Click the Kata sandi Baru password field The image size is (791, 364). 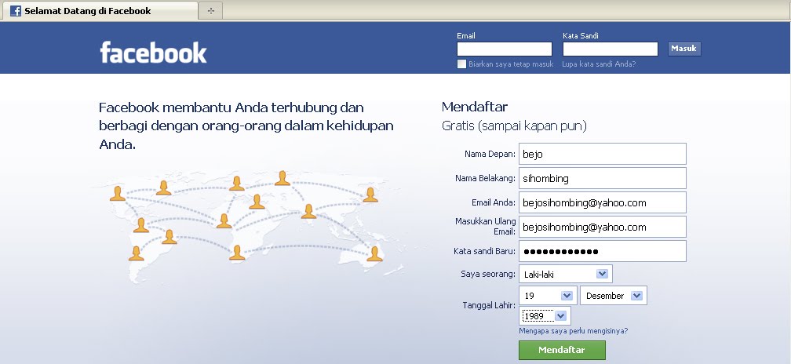pyautogui.click(x=603, y=251)
